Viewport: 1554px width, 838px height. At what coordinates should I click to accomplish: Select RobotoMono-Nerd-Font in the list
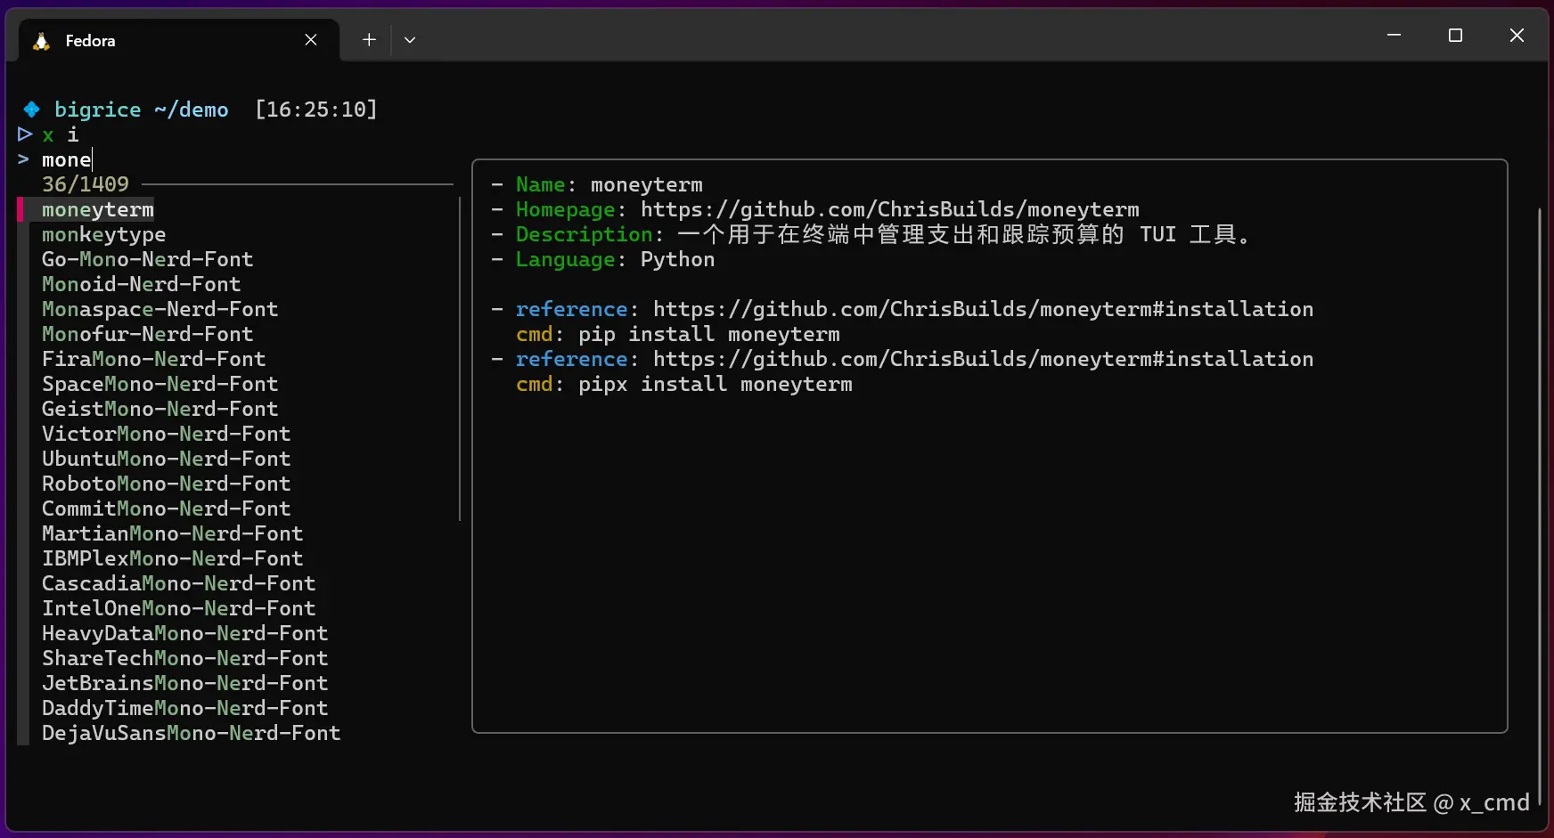(x=166, y=484)
